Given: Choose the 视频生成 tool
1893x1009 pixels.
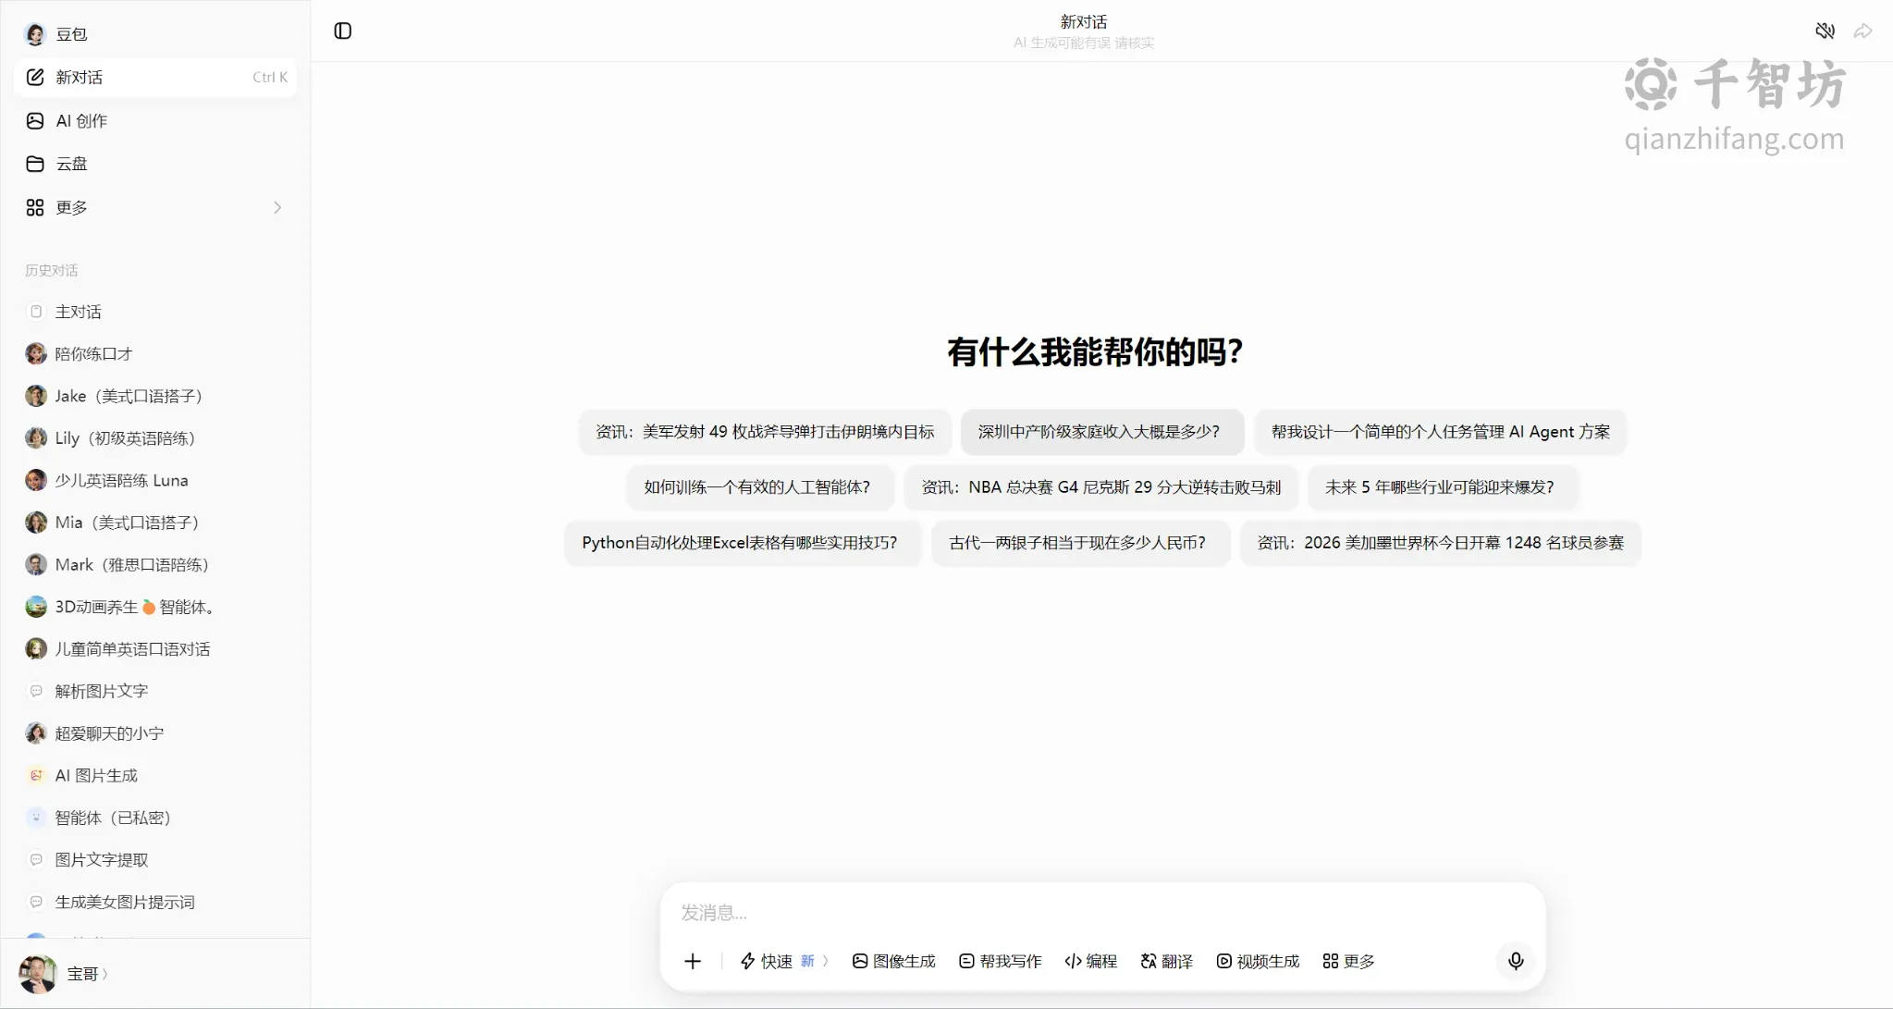Looking at the screenshot, I should pyautogui.click(x=1259, y=961).
